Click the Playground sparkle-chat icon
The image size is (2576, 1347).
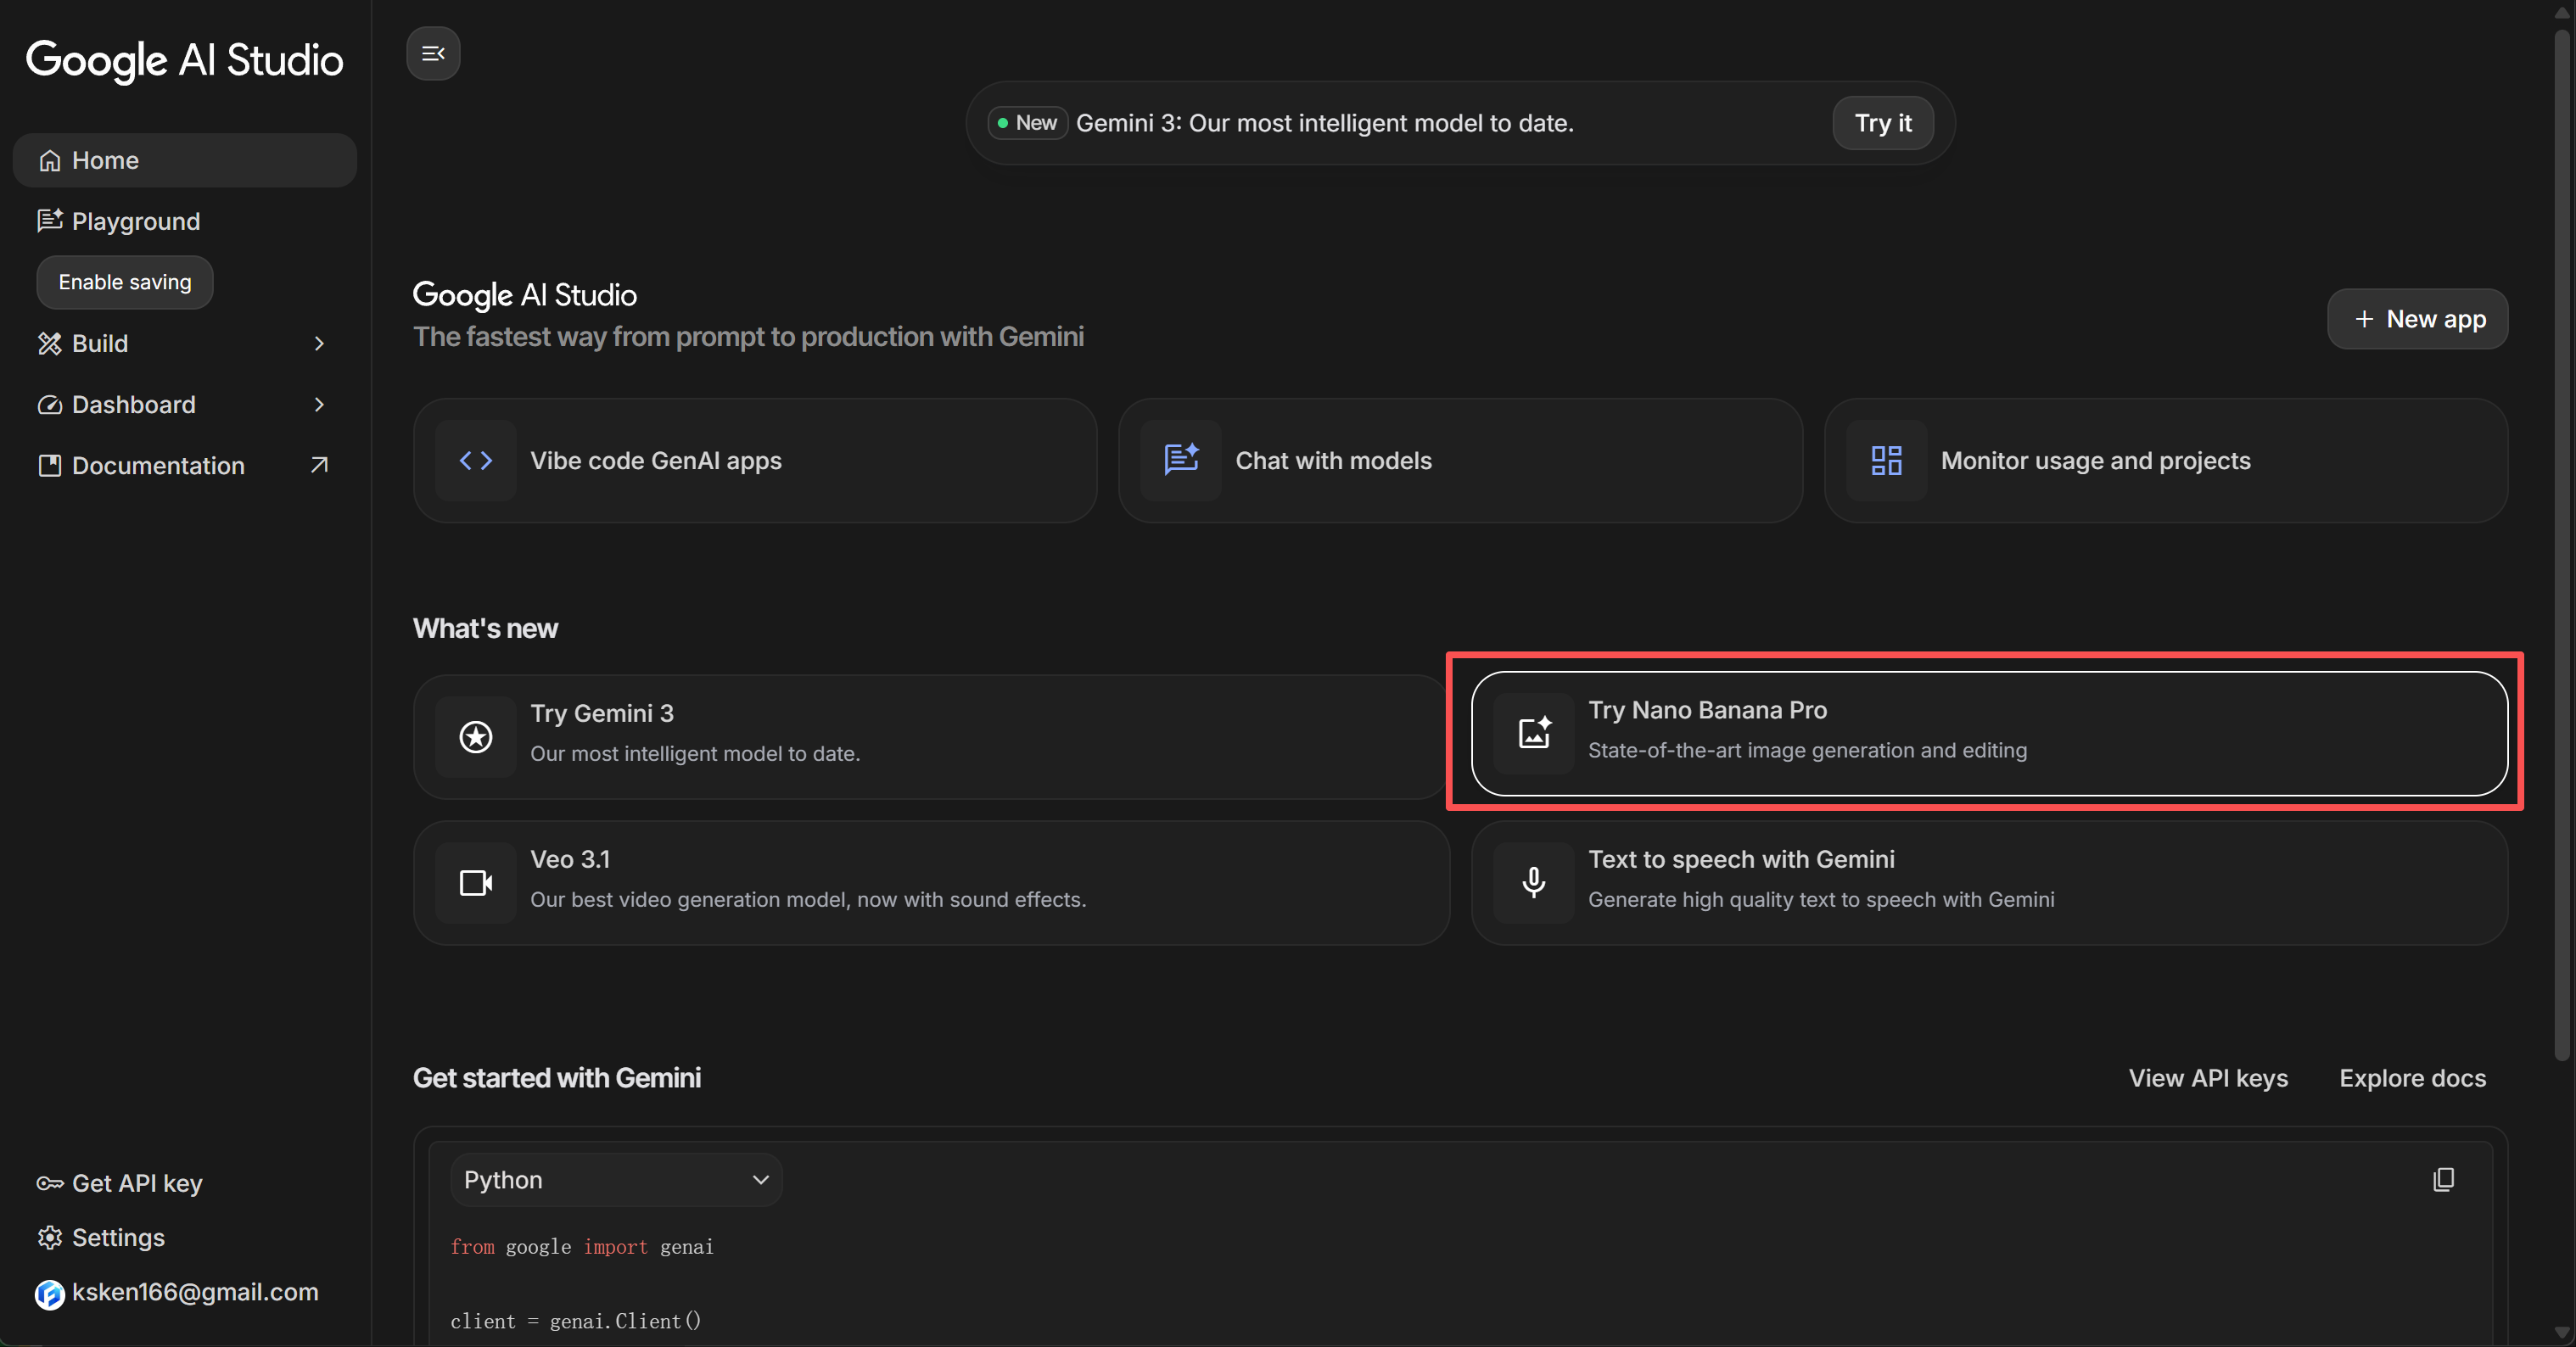click(x=50, y=221)
